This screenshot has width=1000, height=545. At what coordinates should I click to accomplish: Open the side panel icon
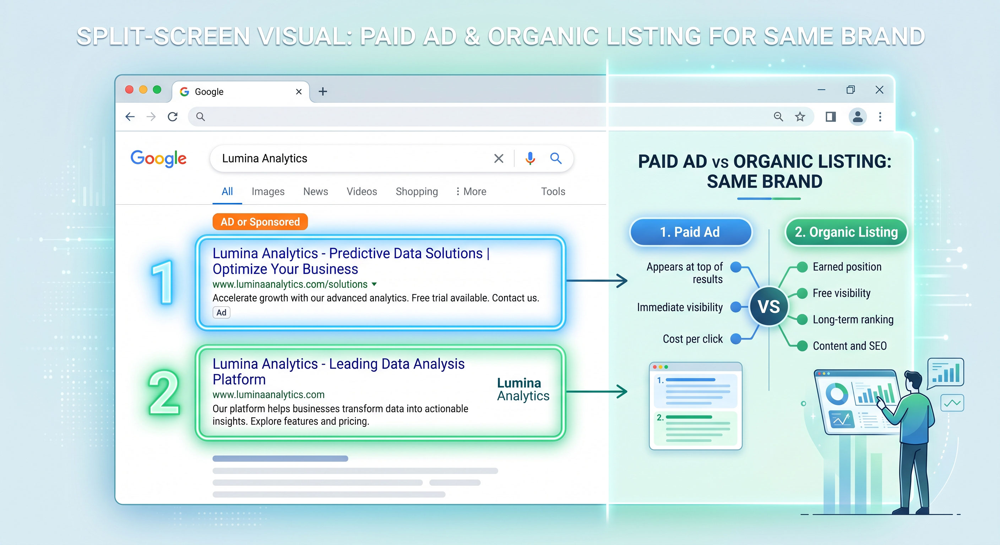click(831, 116)
